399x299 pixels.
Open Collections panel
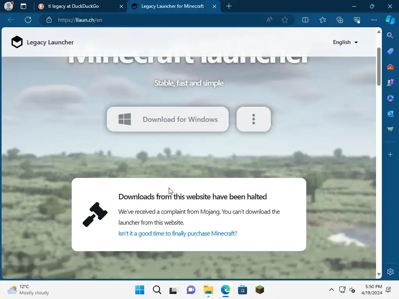click(x=340, y=20)
